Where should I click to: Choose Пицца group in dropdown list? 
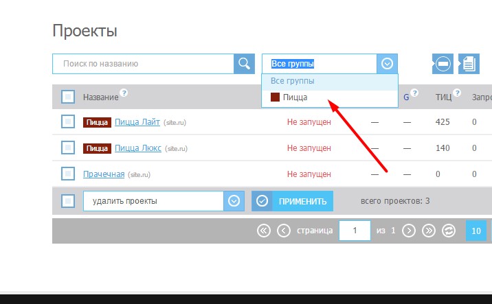coord(330,97)
